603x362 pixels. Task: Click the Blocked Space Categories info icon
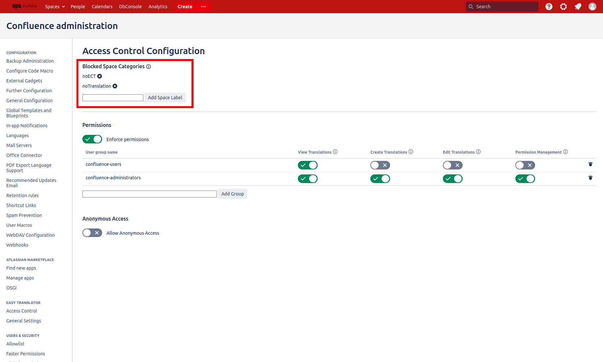pos(149,66)
